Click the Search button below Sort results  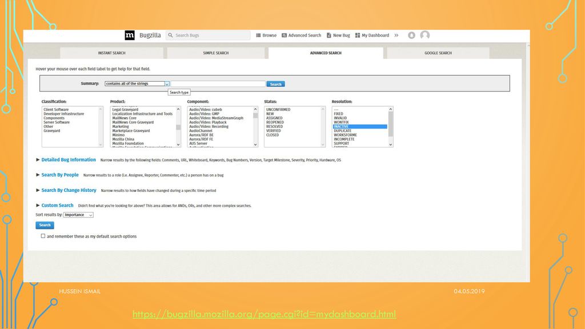click(x=45, y=225)
